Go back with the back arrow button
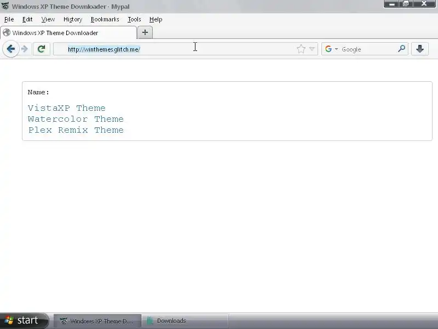 [11, 49]
